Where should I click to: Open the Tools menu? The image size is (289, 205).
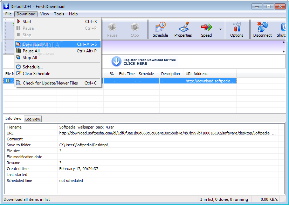point(59,14)
